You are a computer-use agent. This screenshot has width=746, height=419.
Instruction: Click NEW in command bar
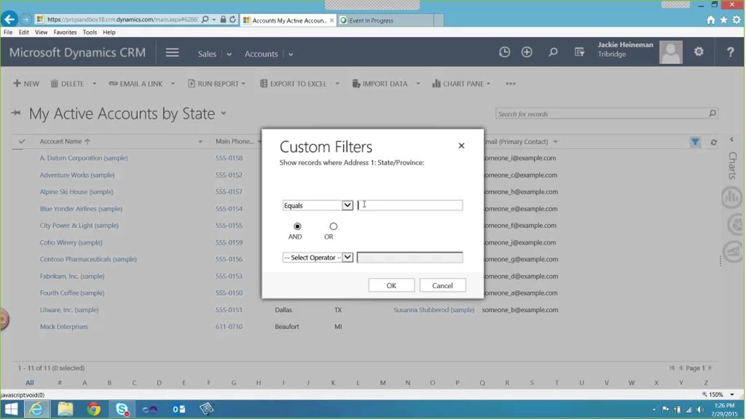tap(26, 84)
